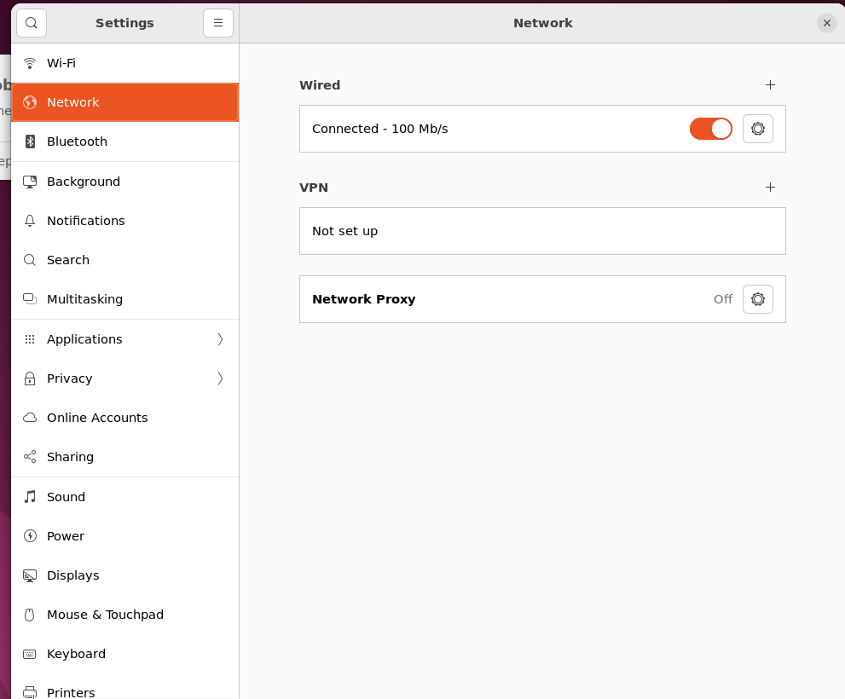Image resolution: width=845 pixels, height=699 pixels.
Task: Click the Network Proxy 'Off' status
Action: tap(723, 299)
